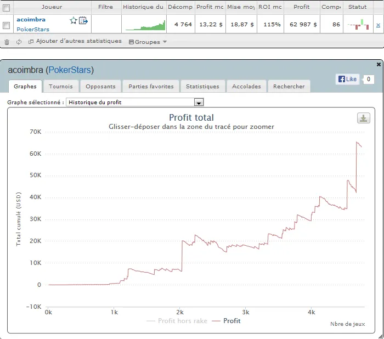Click the download chart icon
Screen dimensions: 384x339
click(x=363, y=118)
